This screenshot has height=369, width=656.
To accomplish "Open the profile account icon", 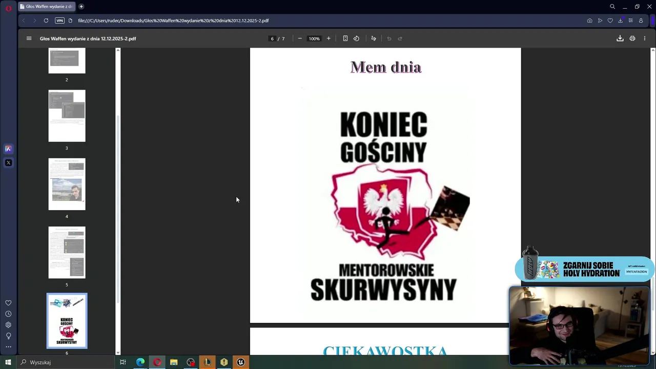I will tap(641, 20).
